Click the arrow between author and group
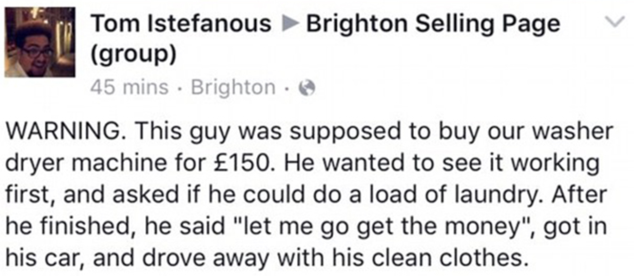The width and height of the screenshot is (634, 276). pyautogui.click(x=289, y=24)
